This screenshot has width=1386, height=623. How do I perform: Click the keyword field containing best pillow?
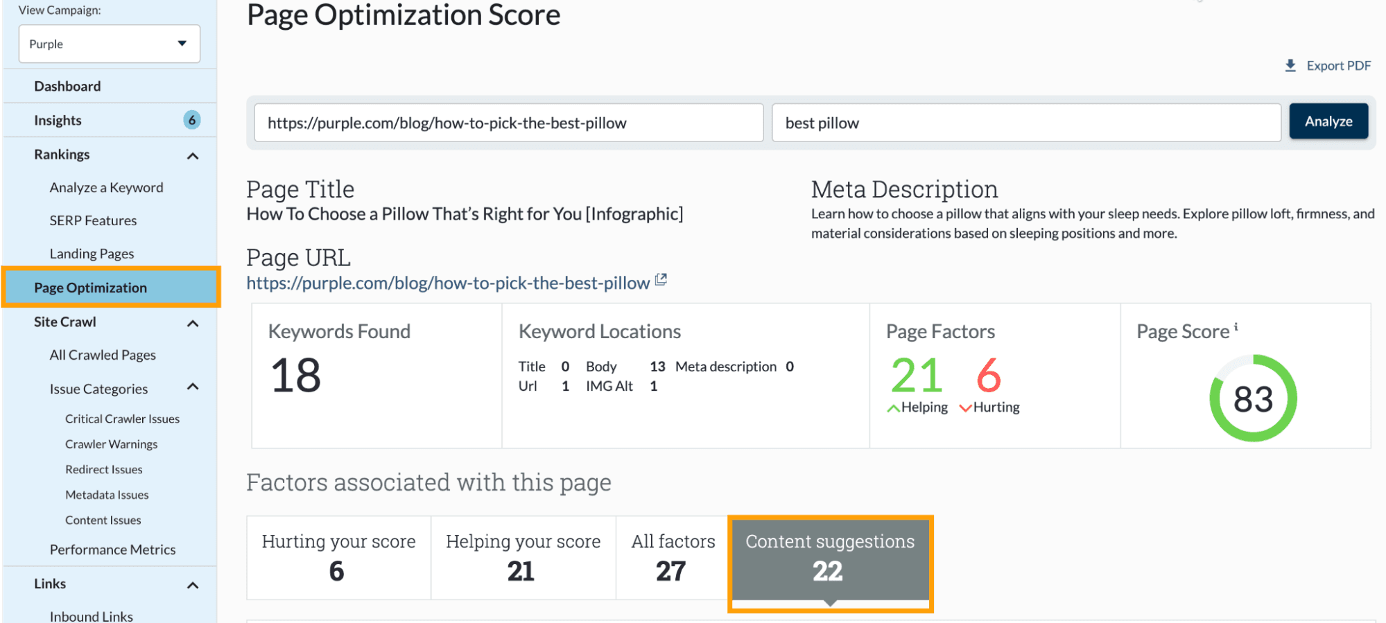(x=1025, y=123)
